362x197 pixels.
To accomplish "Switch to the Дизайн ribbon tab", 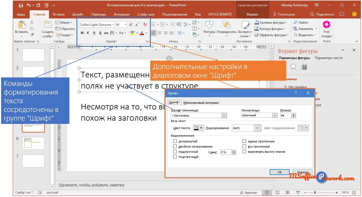I will pos(78,14).
